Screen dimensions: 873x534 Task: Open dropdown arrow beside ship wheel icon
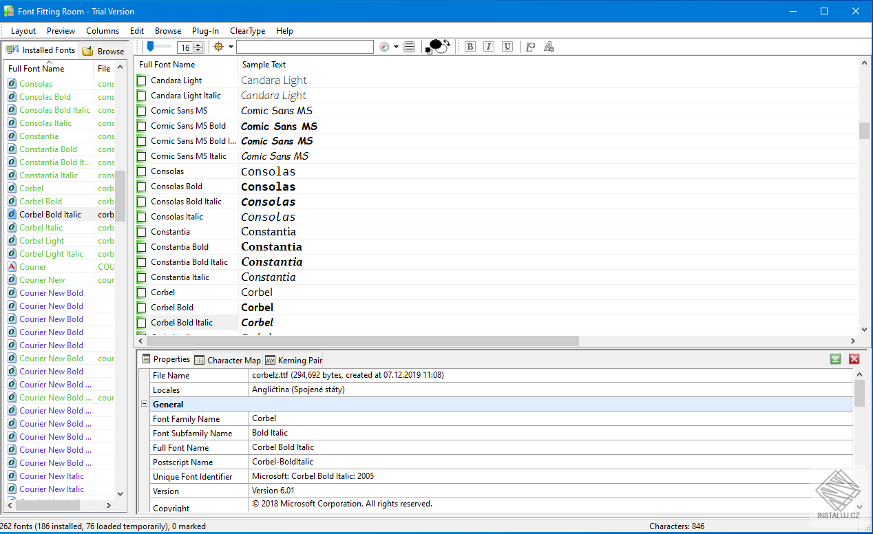click(231, 47)
